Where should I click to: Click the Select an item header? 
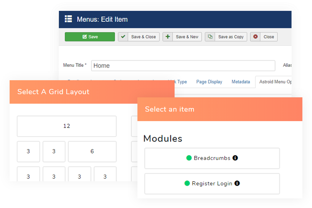pyautogui.click(x=220, y=109)
